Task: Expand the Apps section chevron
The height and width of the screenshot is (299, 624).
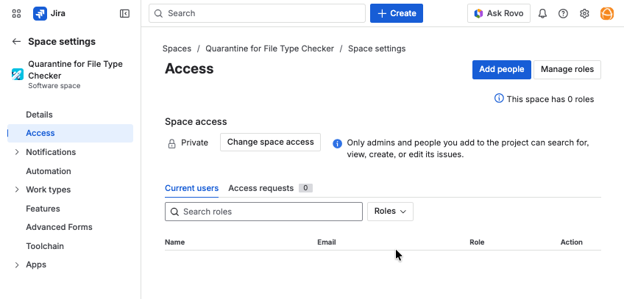Action: point(17,264)
